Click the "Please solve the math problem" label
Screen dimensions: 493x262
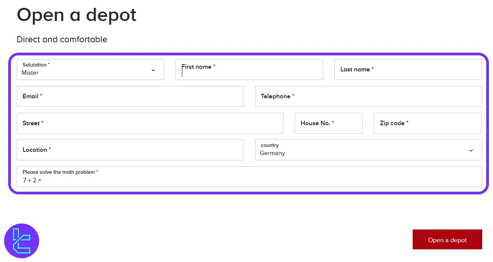tap(60, 172)
